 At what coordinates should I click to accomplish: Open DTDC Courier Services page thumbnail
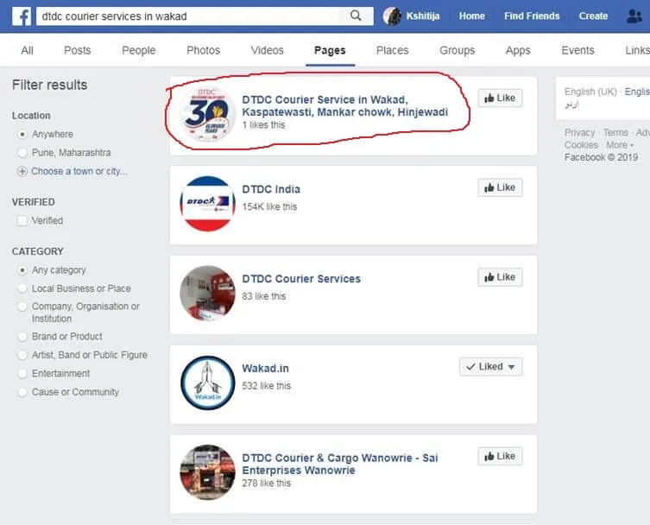pyautogui.click(x=207, y=294)
